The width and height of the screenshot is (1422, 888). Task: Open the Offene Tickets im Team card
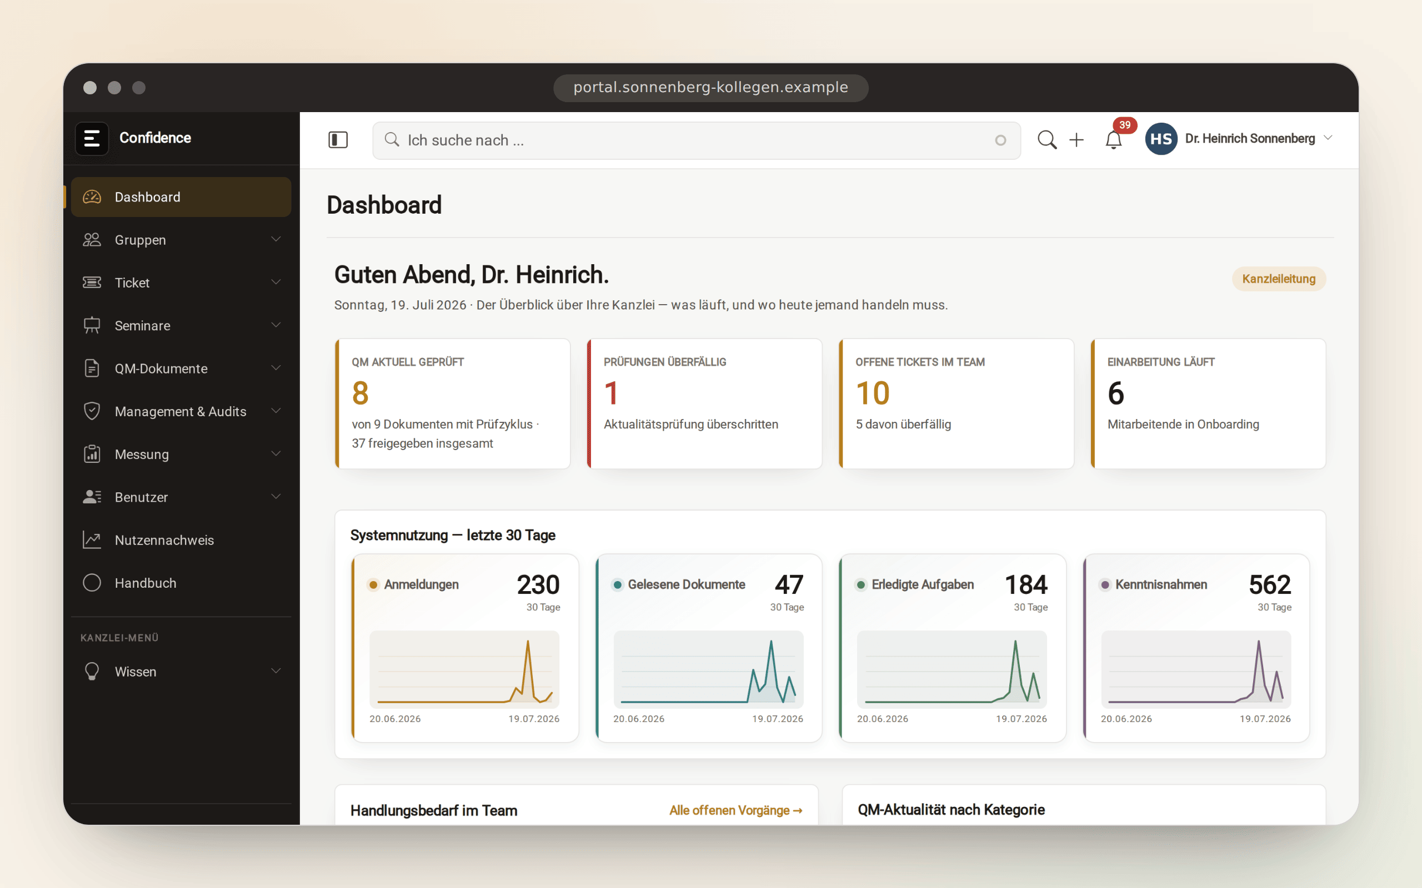click(956, 403)
